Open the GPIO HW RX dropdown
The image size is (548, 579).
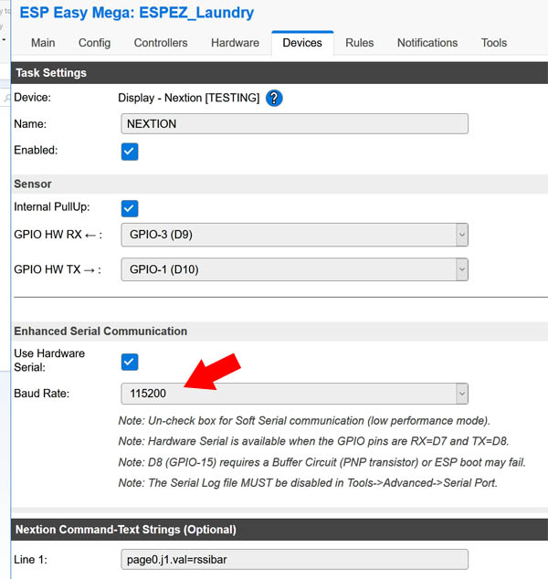click(294, 235)
